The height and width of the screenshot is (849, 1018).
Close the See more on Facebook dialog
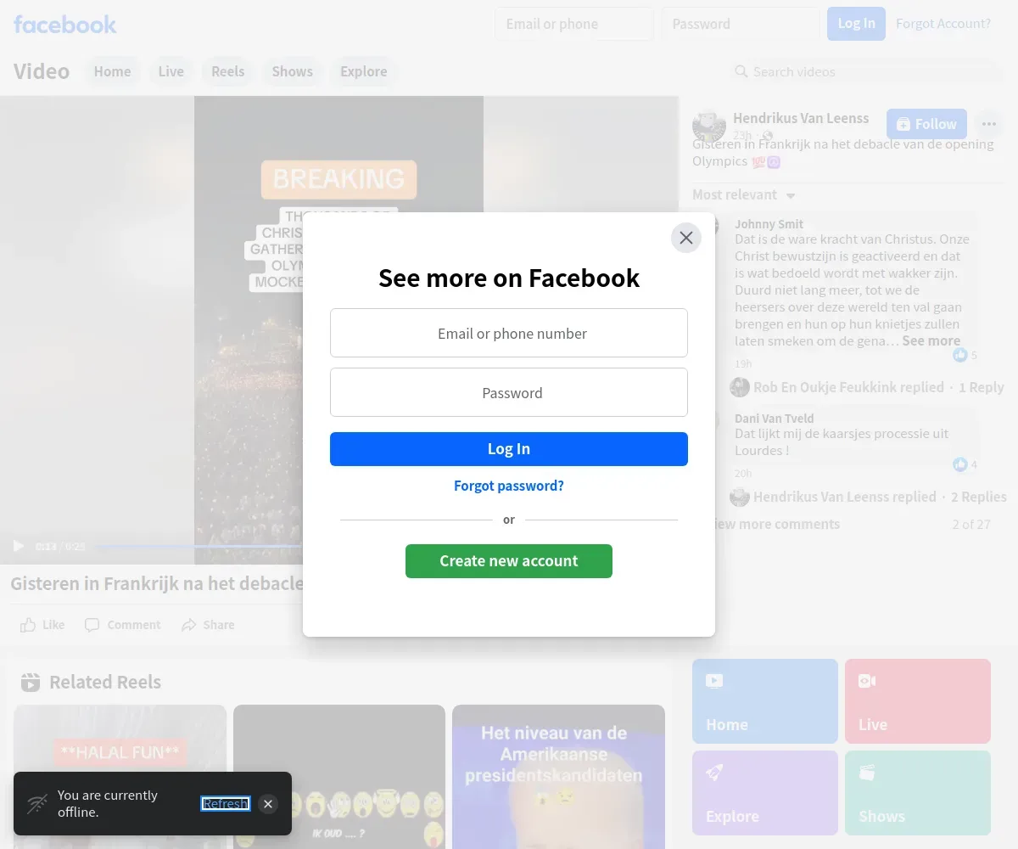(686, 238)
